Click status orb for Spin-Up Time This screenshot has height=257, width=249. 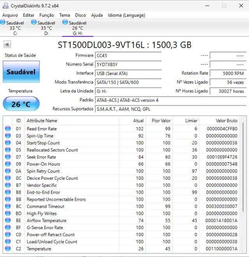tap(8, 136)
